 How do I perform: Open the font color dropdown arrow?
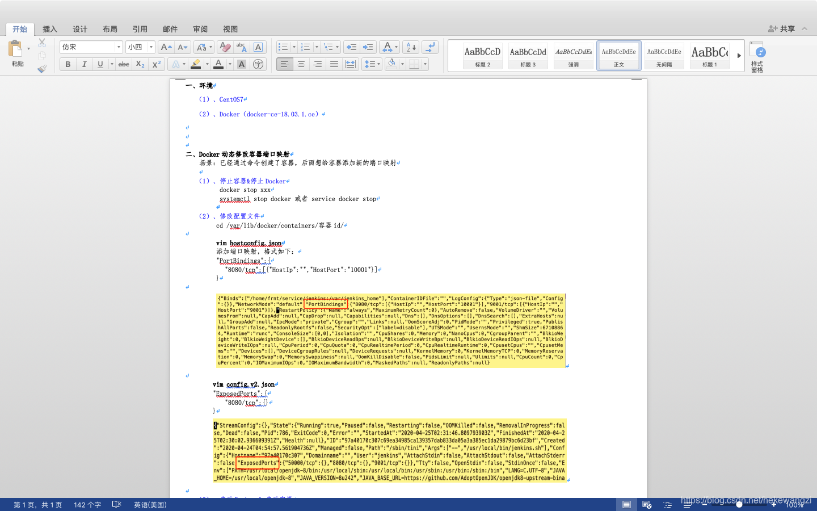tap(230, 64)
